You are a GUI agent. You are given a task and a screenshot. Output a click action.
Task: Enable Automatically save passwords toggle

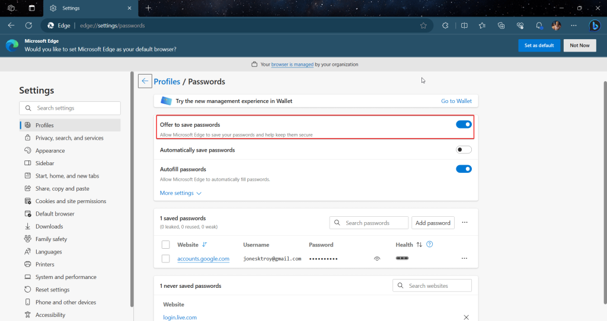[x=464, y=150]
